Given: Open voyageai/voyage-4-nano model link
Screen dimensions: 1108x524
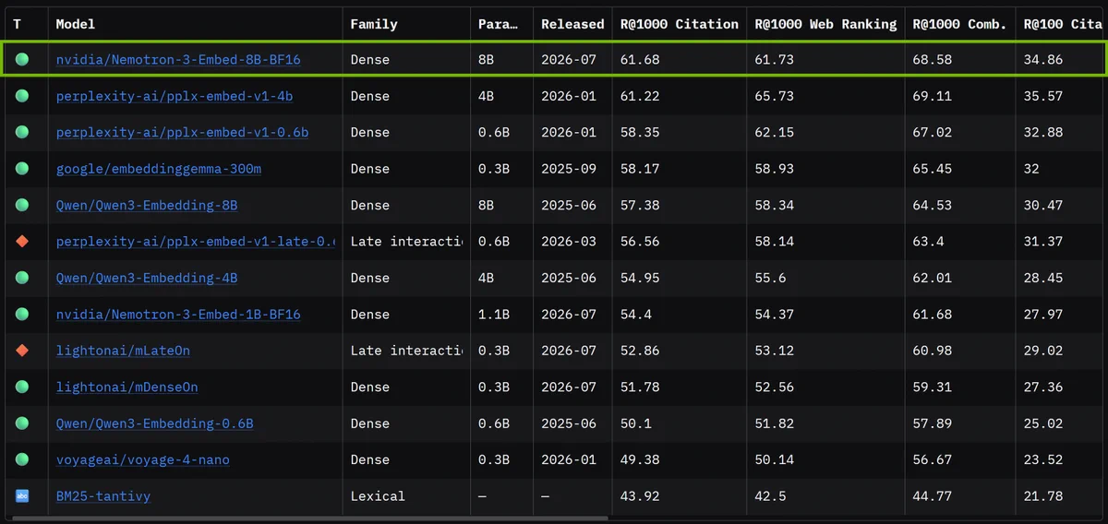Looking at the screenshot, I should [x=143, y=459].
